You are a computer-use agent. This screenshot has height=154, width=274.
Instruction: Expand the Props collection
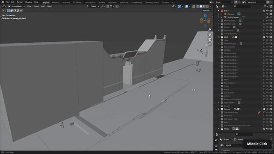(218, 129)
